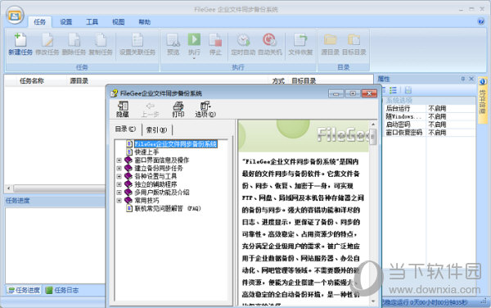This screenshot has width=491, height=308.
Task: Click the 删除任务 delete task icon
Action: pyautogui.click(x=74, y=41)
